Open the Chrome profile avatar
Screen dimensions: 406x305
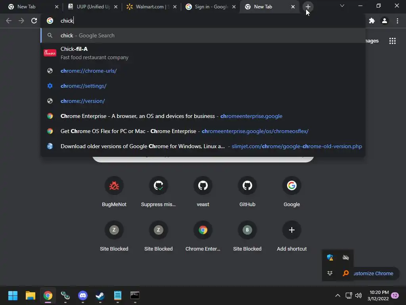(385, 21)
